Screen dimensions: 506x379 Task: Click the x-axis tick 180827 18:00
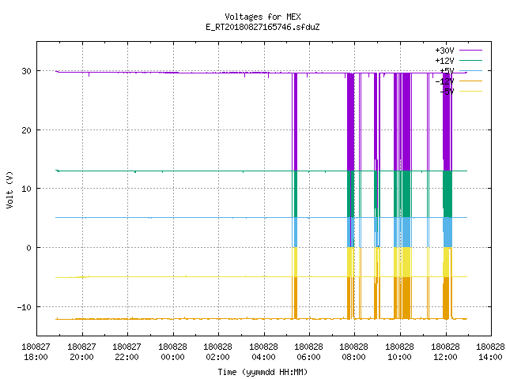[x=36, y=352]
